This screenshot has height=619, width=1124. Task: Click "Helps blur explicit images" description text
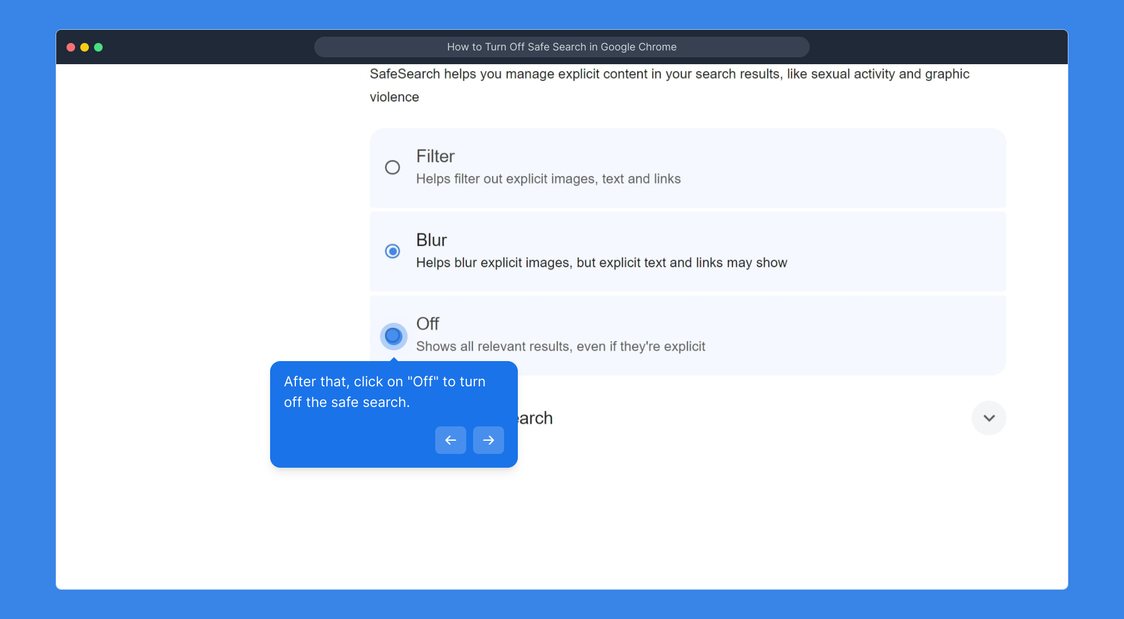[602, 263]
